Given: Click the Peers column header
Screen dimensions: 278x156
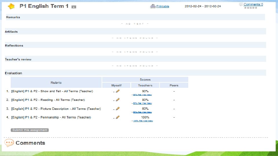Looking at the screenshot, I should (174, 85).
